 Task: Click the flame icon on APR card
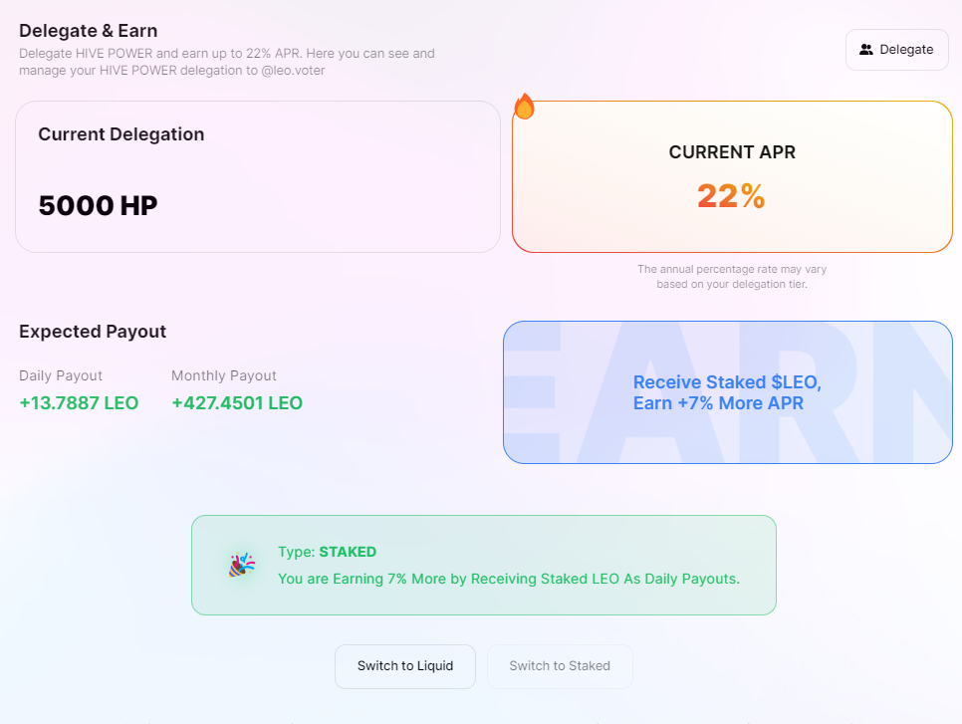(x=524, y=107)
